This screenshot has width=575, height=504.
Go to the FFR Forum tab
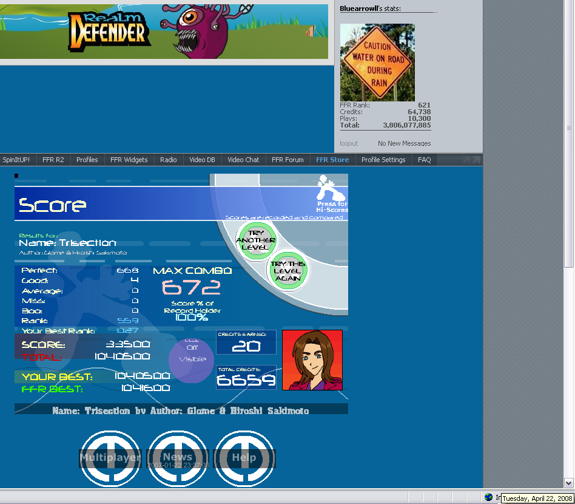point(287,160)
